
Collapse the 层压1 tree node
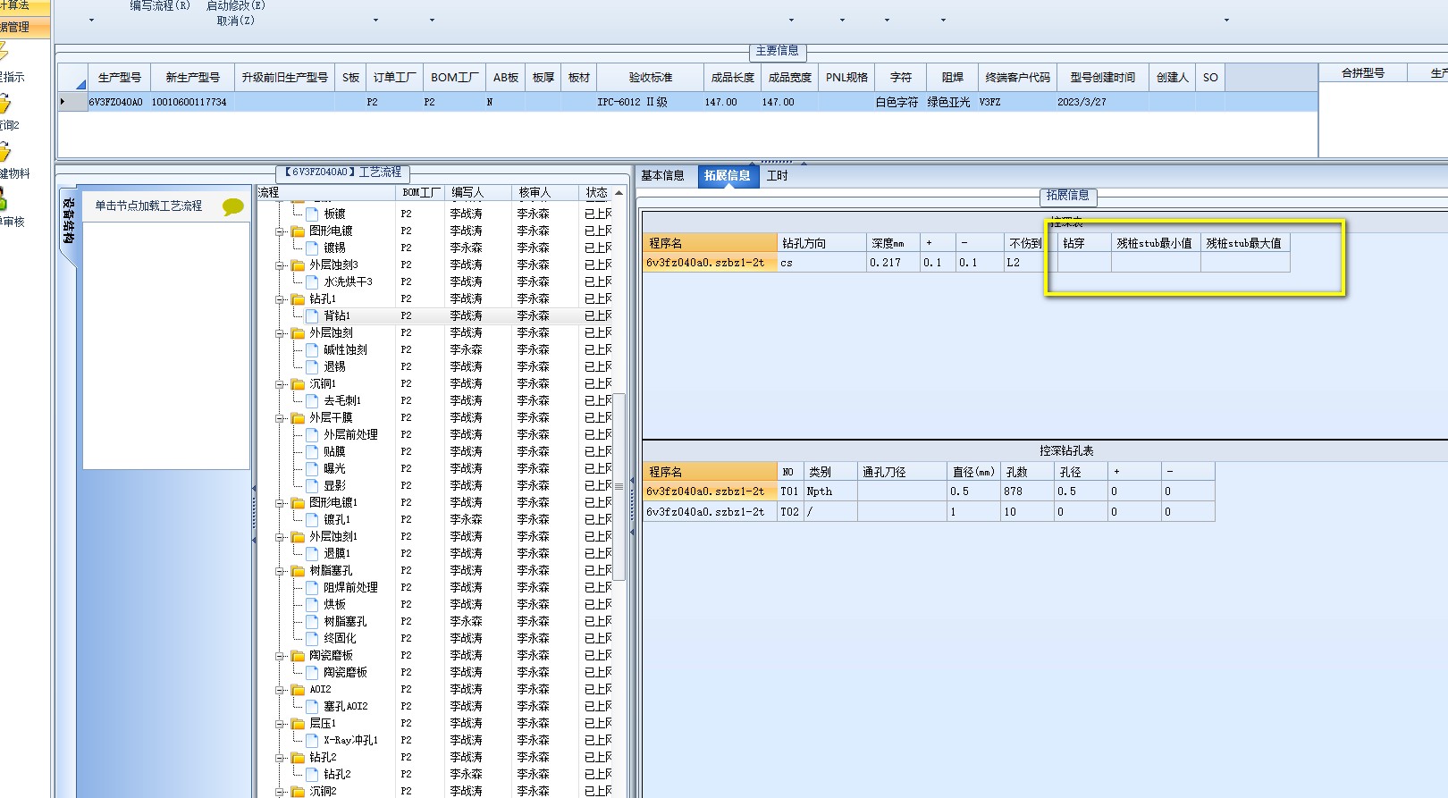[x=280, y=723]
